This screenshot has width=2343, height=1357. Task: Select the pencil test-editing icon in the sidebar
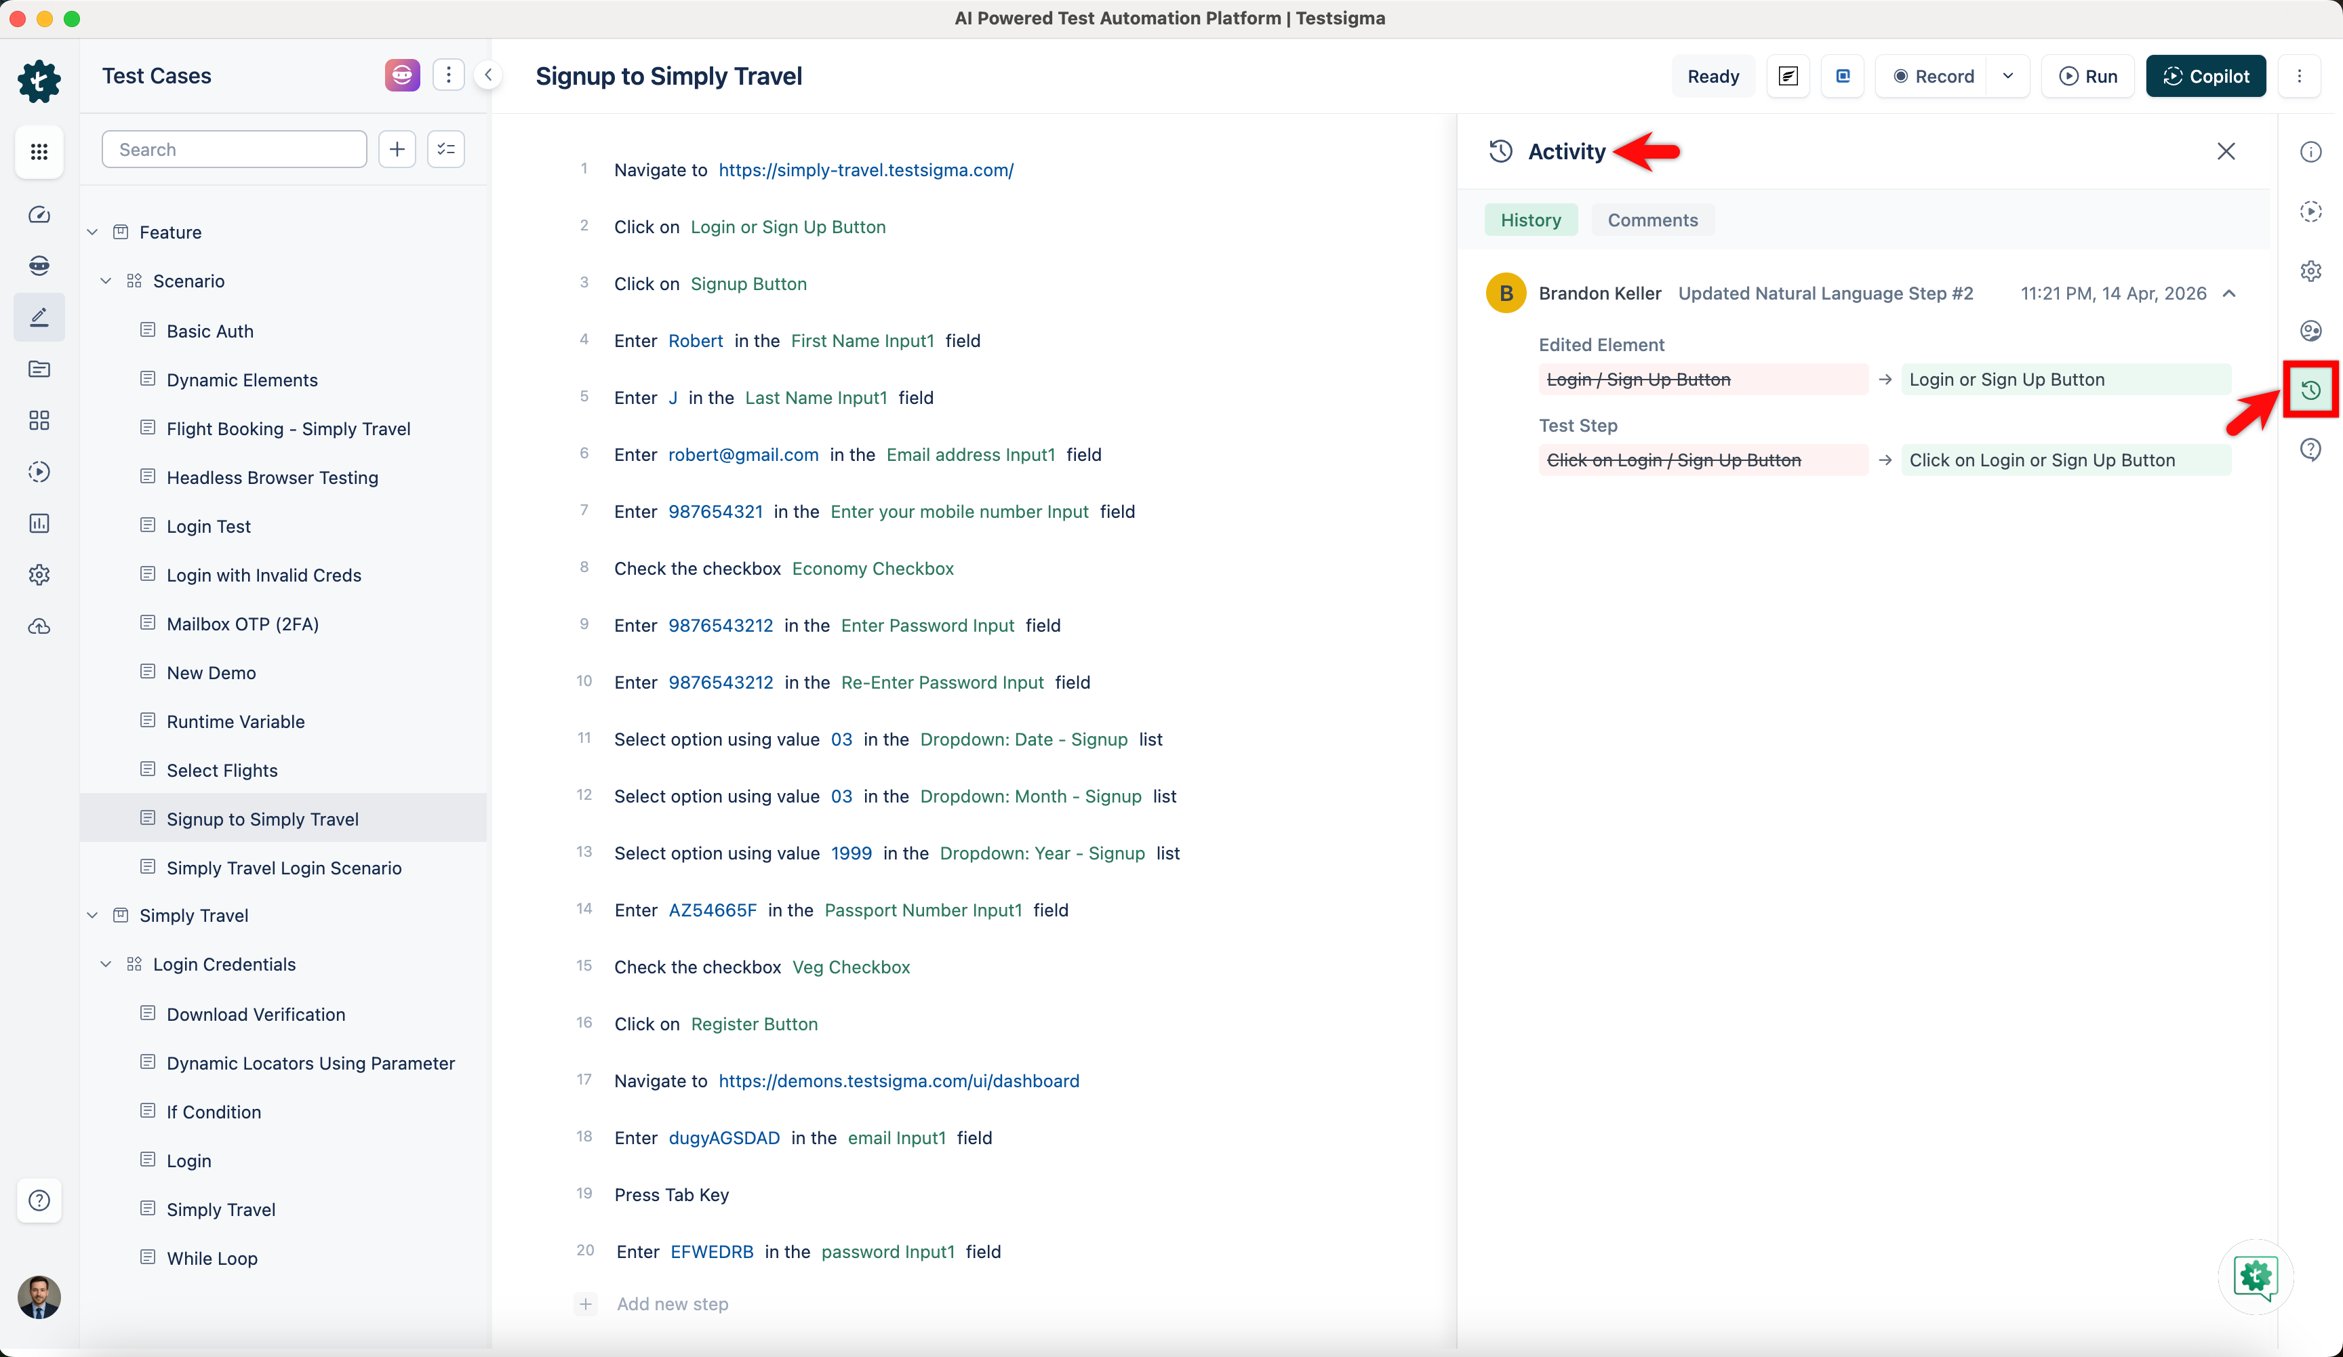click(39, 317)
